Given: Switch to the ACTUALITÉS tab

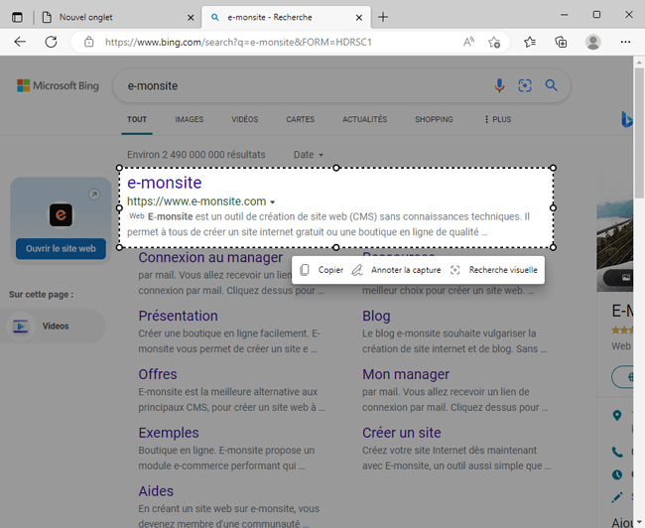Looking at the screenshot, I should [365, 119].
